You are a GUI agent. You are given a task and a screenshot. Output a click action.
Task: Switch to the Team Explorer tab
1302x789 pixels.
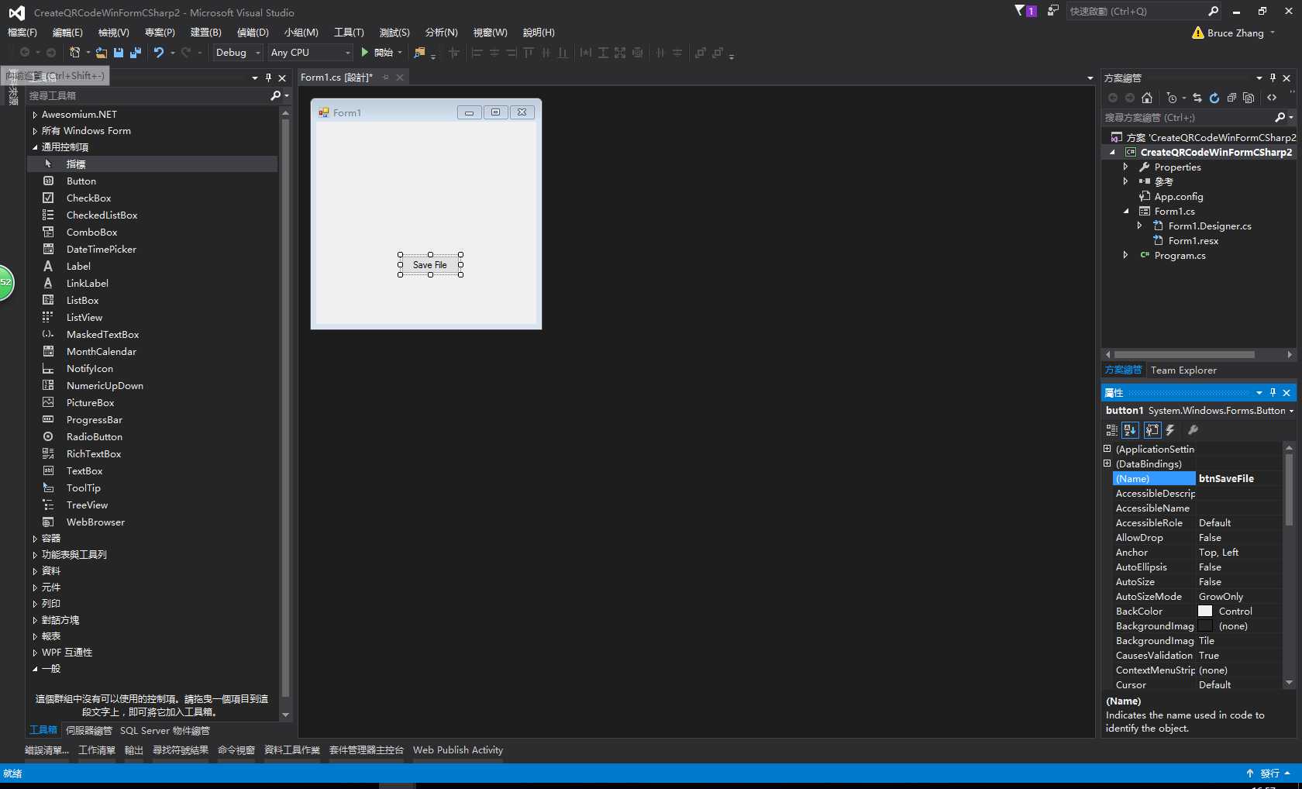(1183, 370)
